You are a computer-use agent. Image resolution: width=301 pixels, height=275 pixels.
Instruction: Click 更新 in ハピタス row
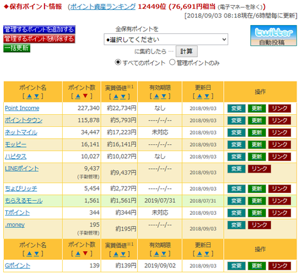tap(256, 157)
